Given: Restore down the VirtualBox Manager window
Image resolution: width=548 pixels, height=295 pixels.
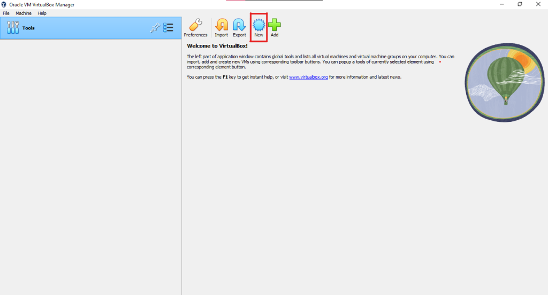Looking at the screenshot, I should click(520, 4).
